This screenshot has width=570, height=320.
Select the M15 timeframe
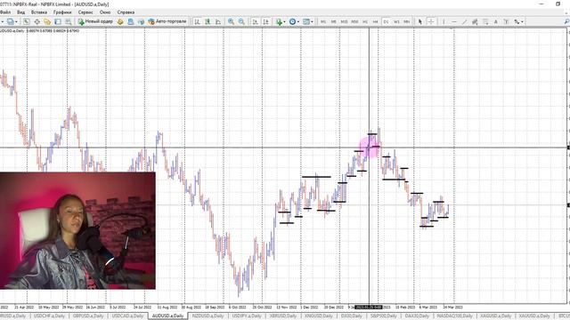[x=344, y=21]
